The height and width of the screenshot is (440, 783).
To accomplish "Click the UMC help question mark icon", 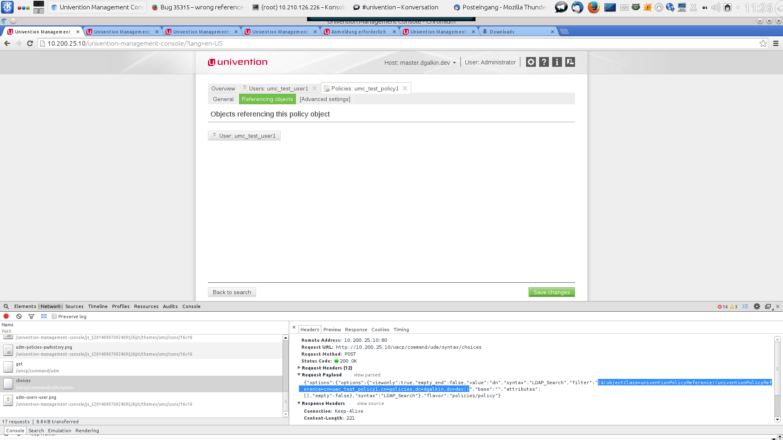I will pyautogui.click(x=544, y=62).
